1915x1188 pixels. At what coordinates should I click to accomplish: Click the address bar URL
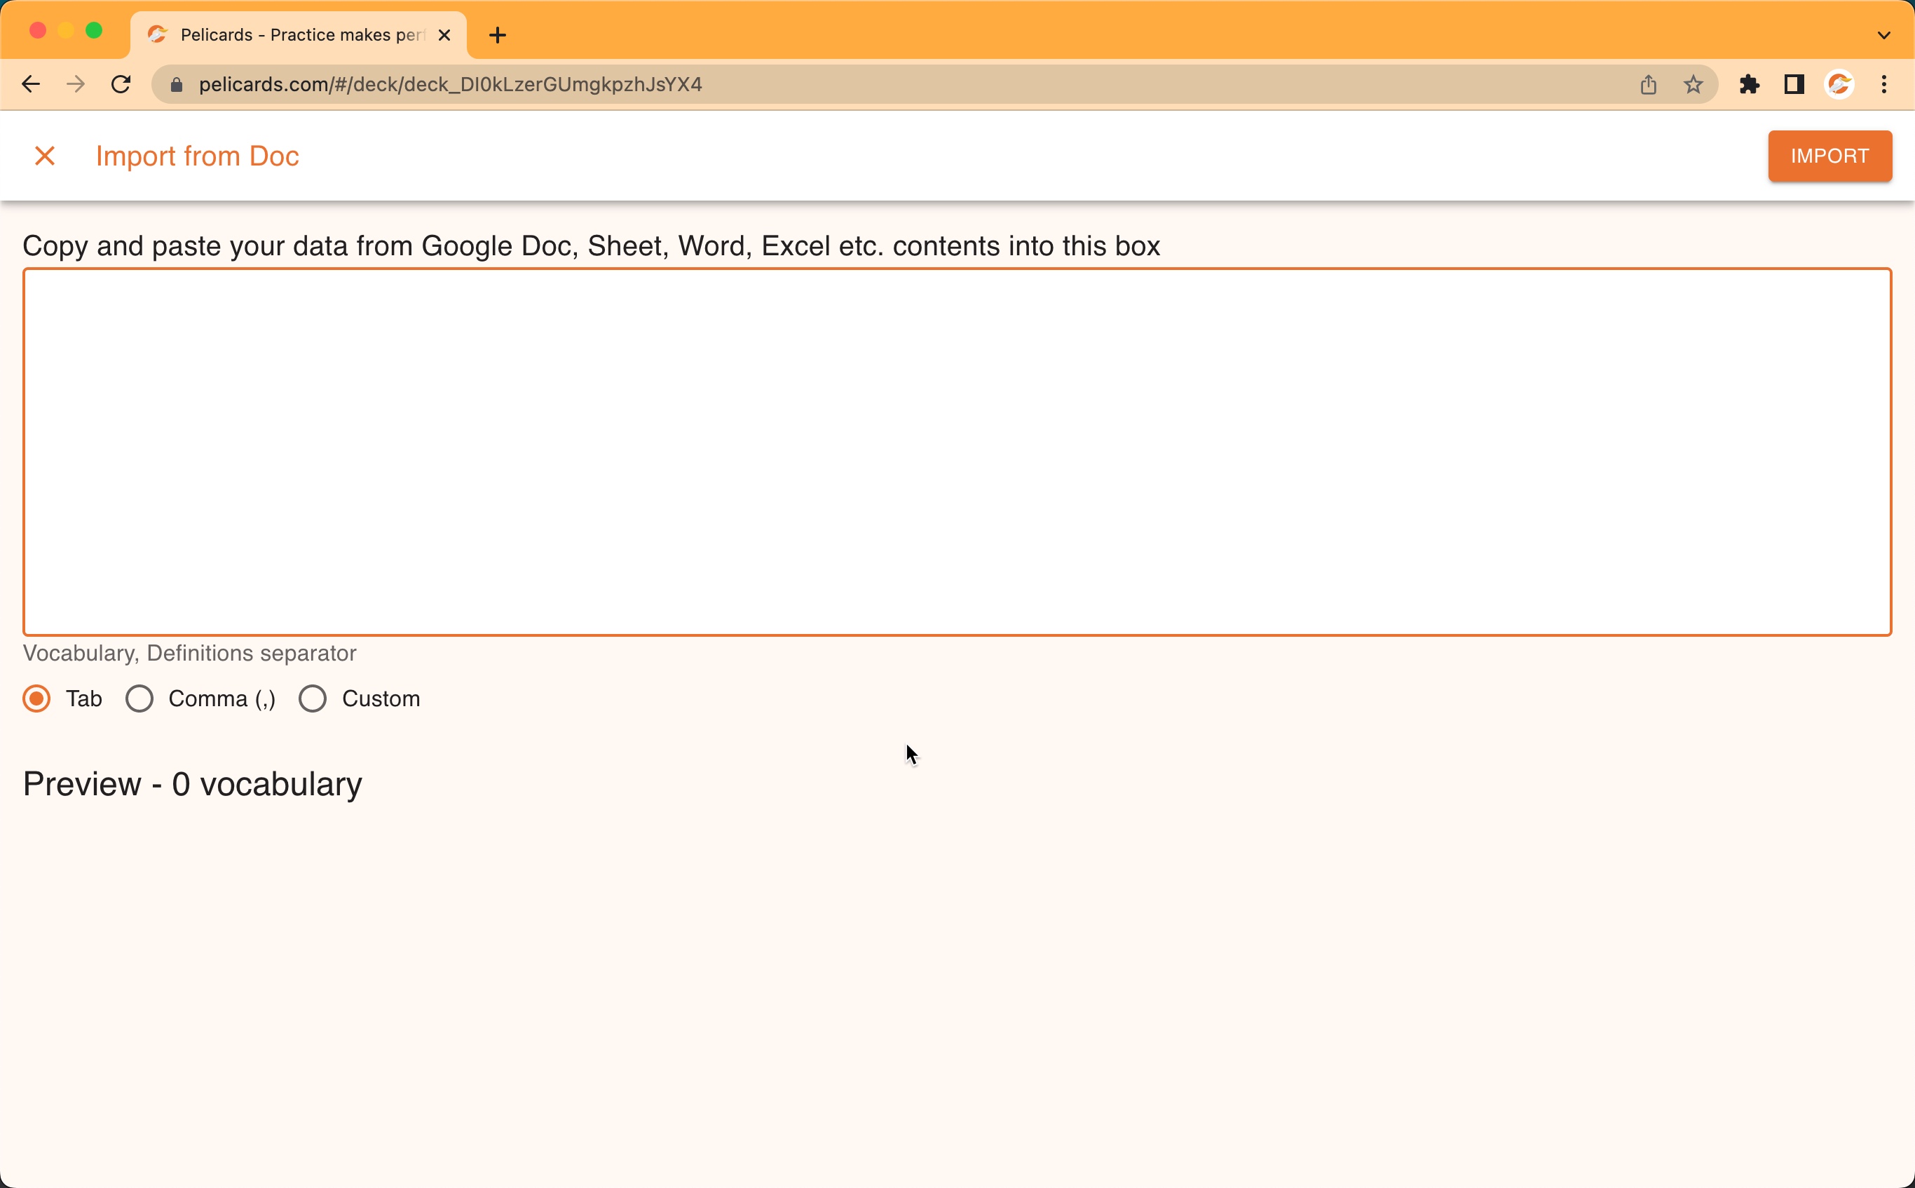tap(450, 85)
